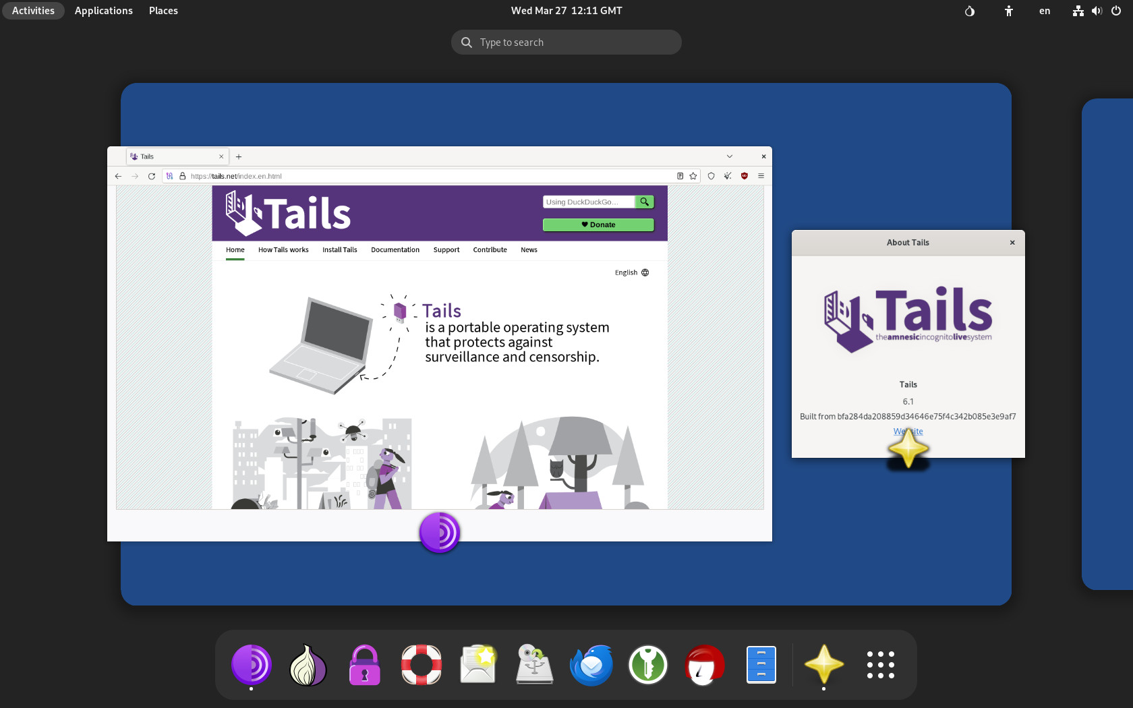Launch Tails Installer USB icon in dash
The height and width of the screenshot is (708, 1133).
click(x=535, y=665)
